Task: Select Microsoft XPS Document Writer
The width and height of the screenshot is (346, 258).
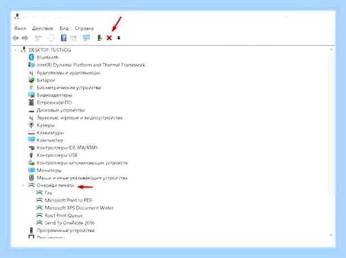Action: click(x=79, y=208)
